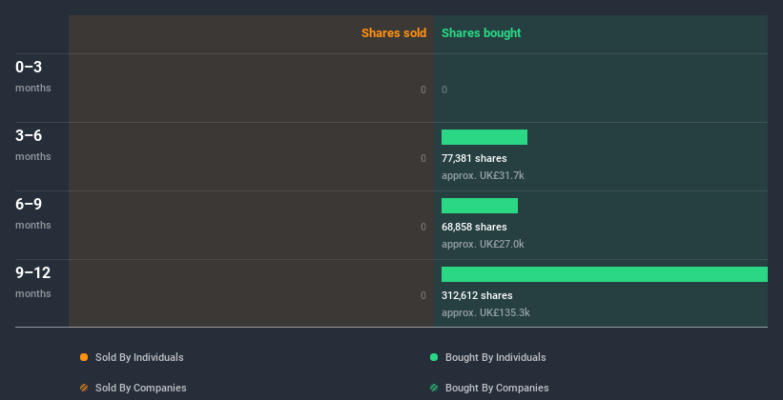This screenshot has width=783, height=400.
Task: Click the 3–6 months row label
Action: coord(33,145)
